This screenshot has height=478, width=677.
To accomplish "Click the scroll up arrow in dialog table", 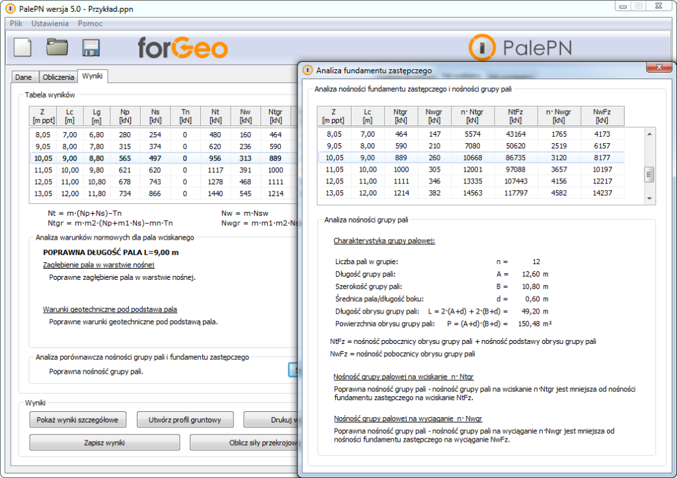I will point(649,134).
